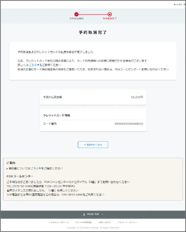Click the PAGE TOP text
The image size is (186, 232).
[x=93, y=214]
